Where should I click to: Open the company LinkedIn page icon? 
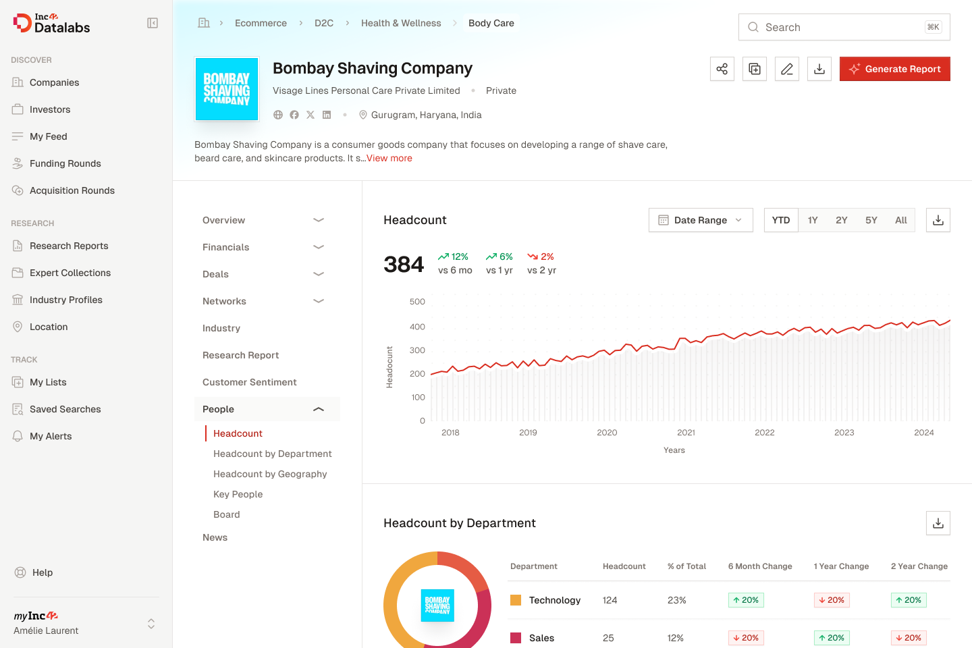click(x=327, y=115)
